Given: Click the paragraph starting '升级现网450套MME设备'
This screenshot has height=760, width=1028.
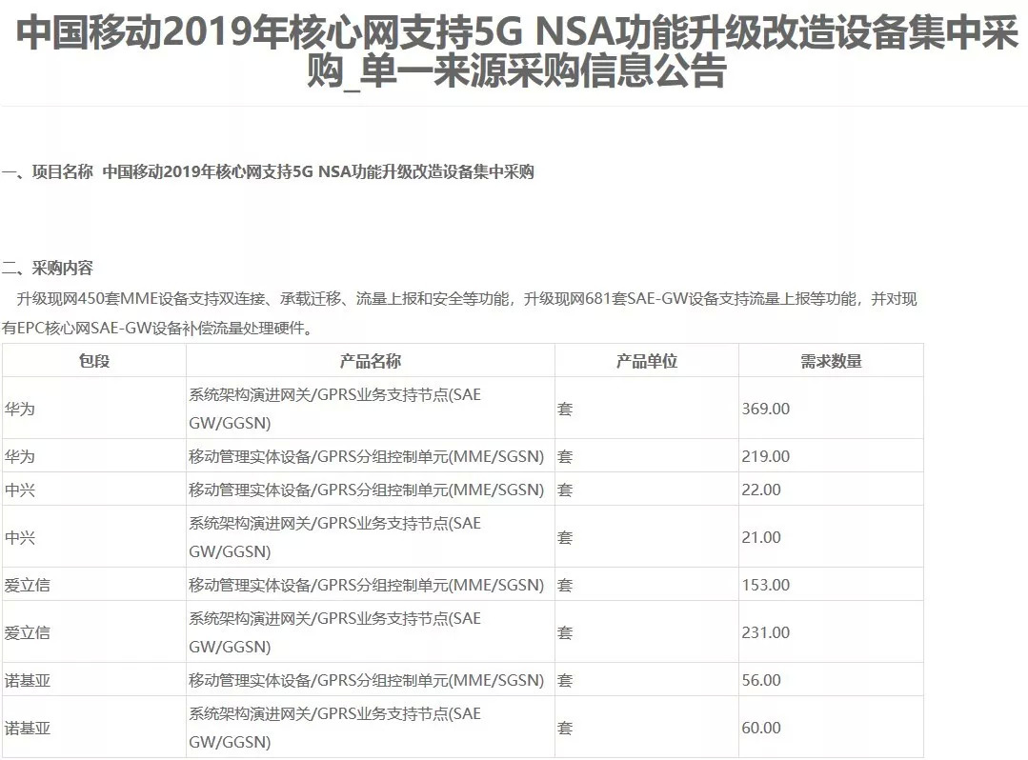Looking at the screenshot, I should point(459,313).
